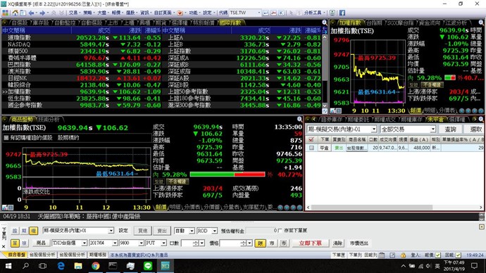Click the clipboard icon in the status bar
Image resolution: width=486 pixels, height=273 pixels.
point(382,255)
